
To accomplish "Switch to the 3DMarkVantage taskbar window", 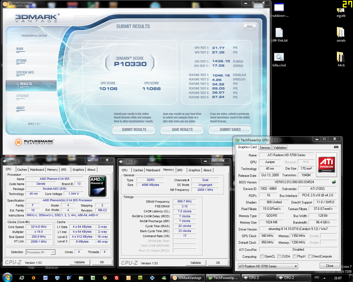I will point(188,278).
